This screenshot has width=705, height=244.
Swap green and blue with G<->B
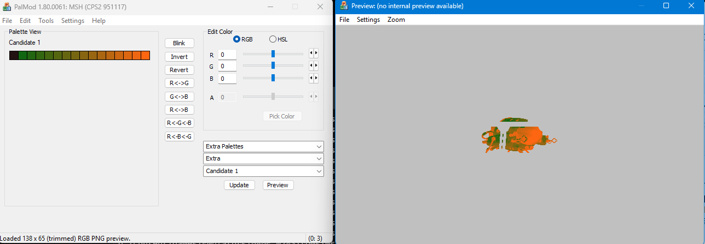(180, 97)
